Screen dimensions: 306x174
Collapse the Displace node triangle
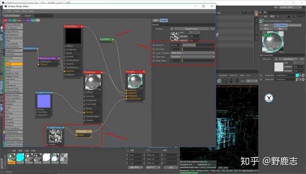pyautogui.click(x=77, y=132)
